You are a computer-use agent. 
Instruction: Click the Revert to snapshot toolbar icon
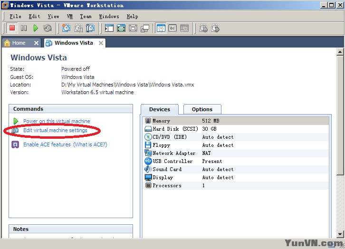click(x=78, y=28)
